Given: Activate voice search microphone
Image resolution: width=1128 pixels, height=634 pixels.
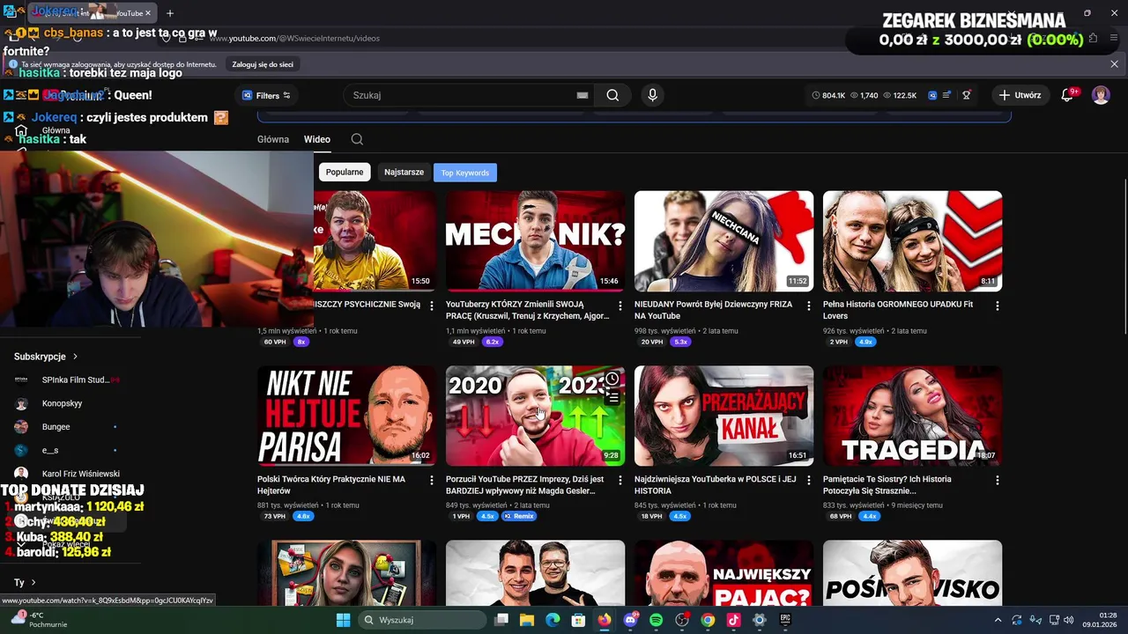Looking at the screenshot, I should pos(652,95).
